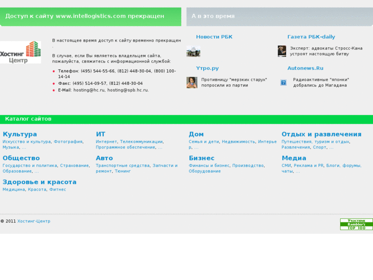The width and height of the screenshot is (373, 280).
Task: Expand more ИТ subcategories via ellipsis
Action: click(x=160, y=147)
